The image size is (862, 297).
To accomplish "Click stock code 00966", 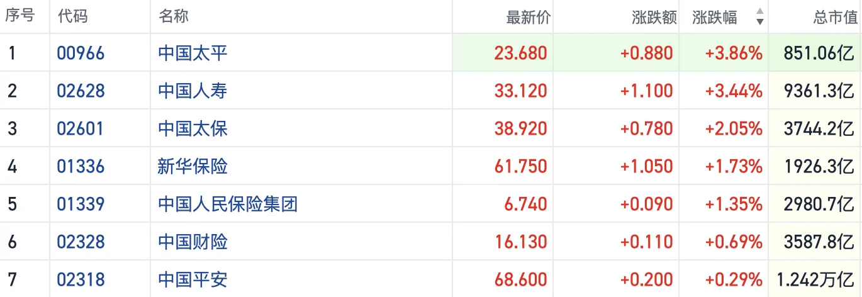I will tap(81, 53).
